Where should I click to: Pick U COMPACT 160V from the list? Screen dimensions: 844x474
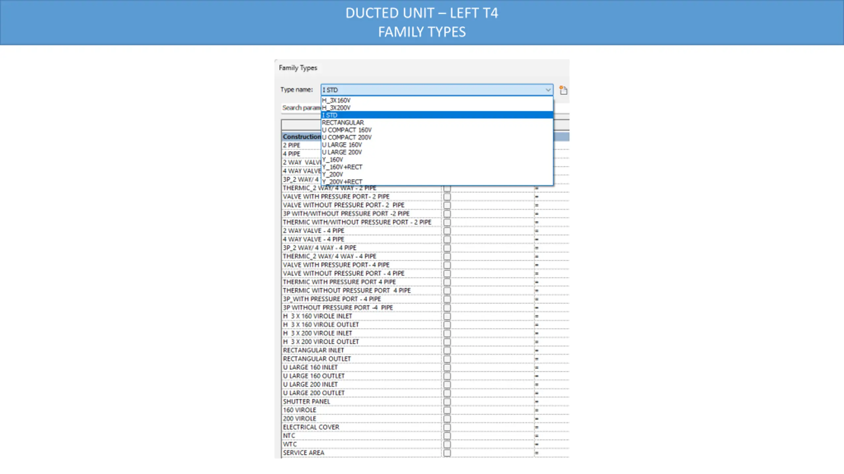tap(437, 130)
